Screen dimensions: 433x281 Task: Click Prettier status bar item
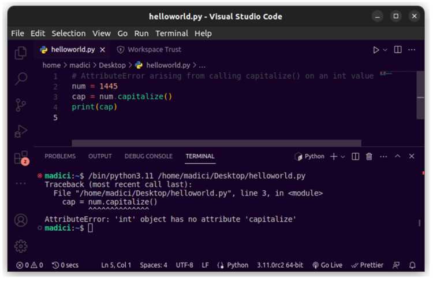(367, 265)
